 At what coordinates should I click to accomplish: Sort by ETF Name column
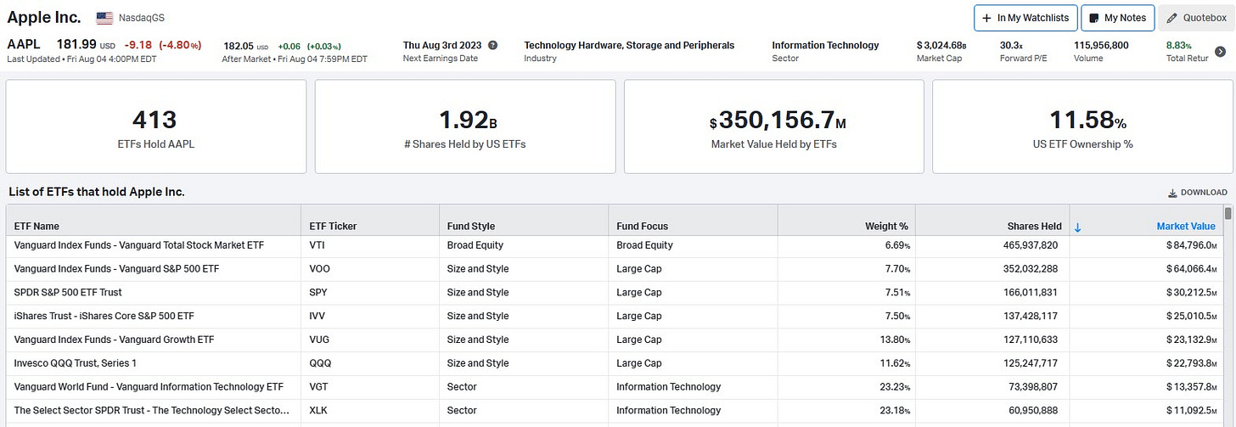(37, 227)
